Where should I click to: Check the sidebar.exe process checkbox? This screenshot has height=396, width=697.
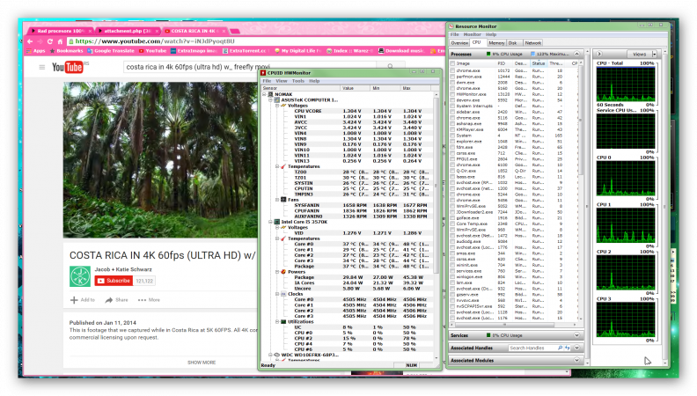point(453,112)
